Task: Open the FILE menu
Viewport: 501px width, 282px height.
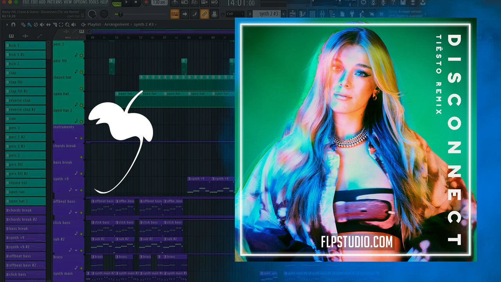Action: [x=26, y=2]
